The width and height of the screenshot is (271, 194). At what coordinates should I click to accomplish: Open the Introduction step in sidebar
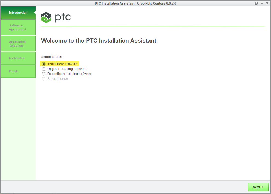(18, 13)
